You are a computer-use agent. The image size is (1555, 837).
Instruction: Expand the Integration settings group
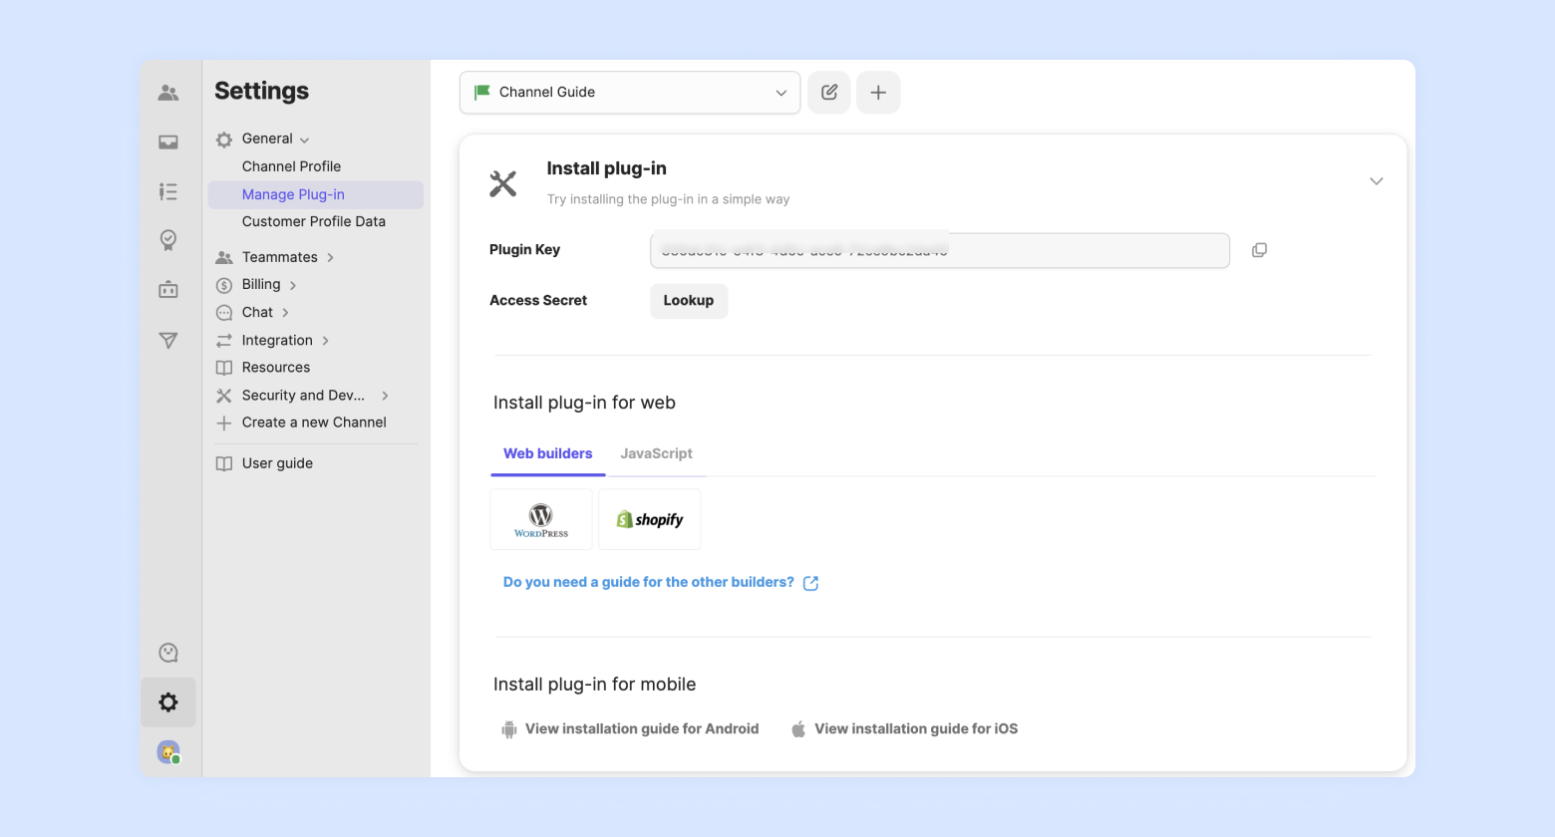[x=277, y=341]
